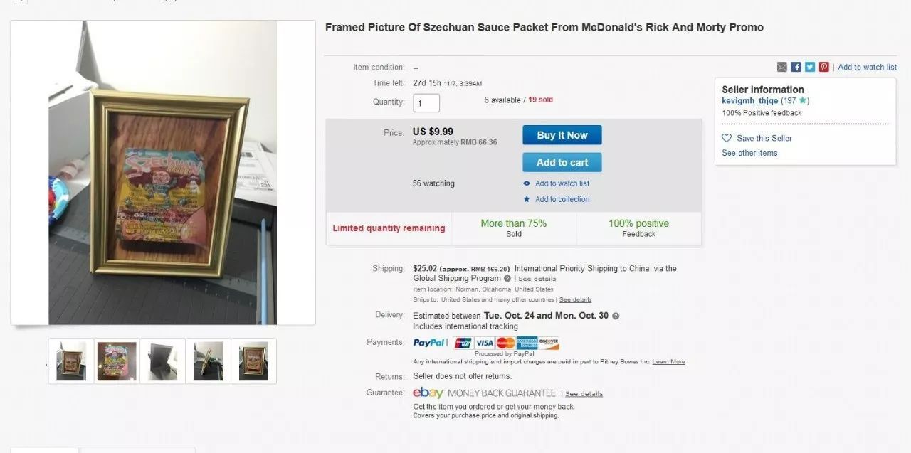Click the eBay logo in Guarantee row
The width and height of the screenshot is (911, 453).
(428, 393)
